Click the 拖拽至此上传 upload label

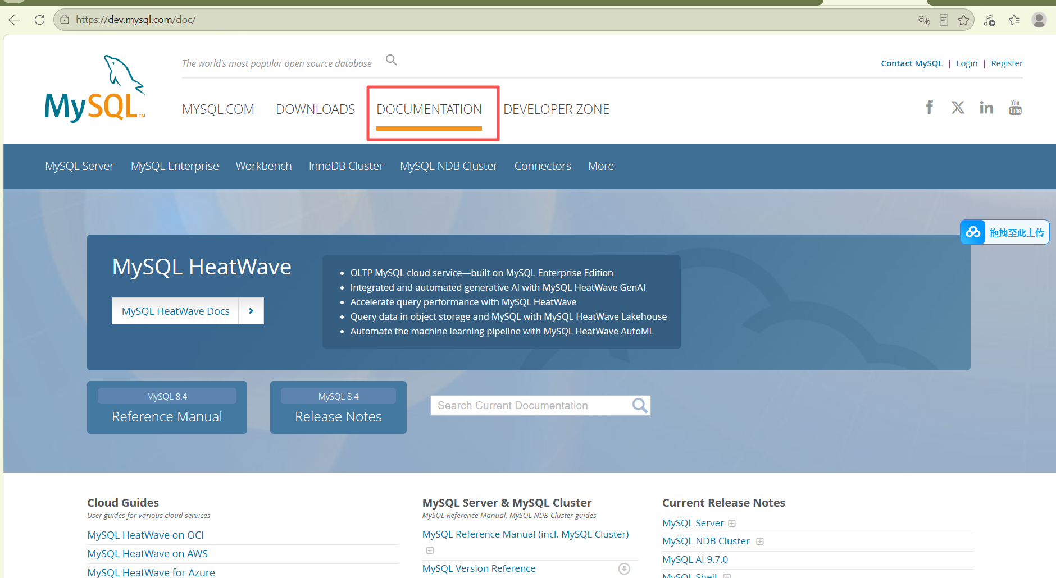click(x=1017, y=233)
